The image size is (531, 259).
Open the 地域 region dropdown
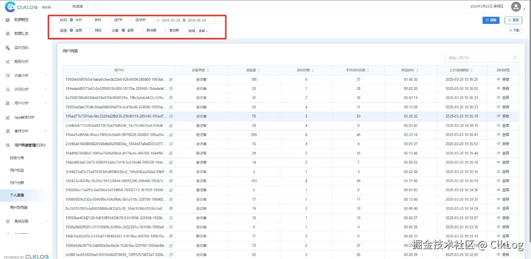click(x=204, y=31)
